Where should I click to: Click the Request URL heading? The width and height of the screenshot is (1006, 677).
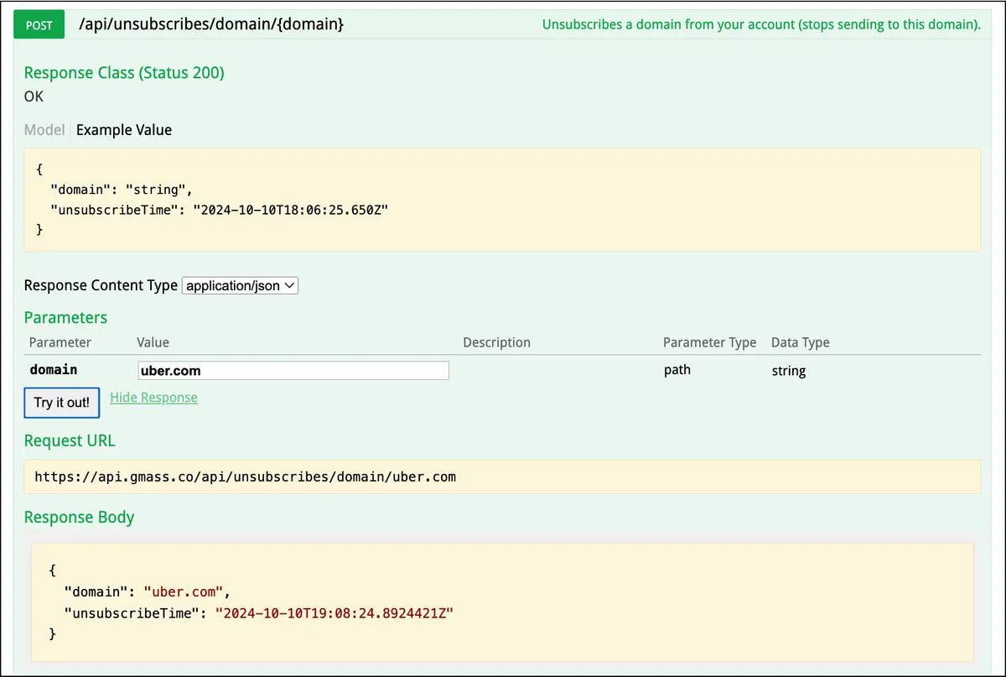tap(70, 441)
